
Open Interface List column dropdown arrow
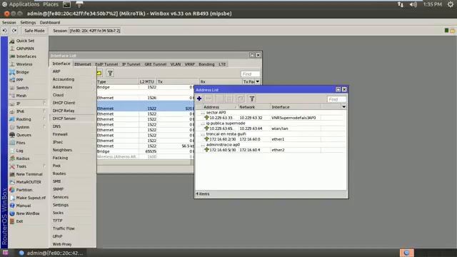pos(258,81)
